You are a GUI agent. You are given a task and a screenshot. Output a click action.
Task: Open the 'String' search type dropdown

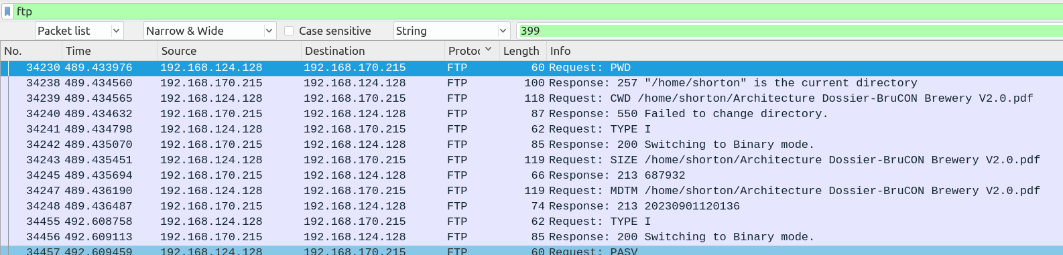[x=452, y=31]
